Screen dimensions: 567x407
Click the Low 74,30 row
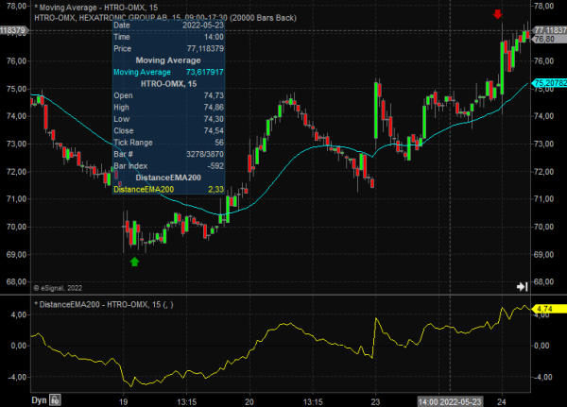(168, 119)
